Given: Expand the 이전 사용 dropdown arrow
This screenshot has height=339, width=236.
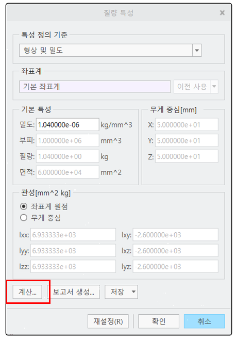Looking at the screenshot, I should pos(214,87).
